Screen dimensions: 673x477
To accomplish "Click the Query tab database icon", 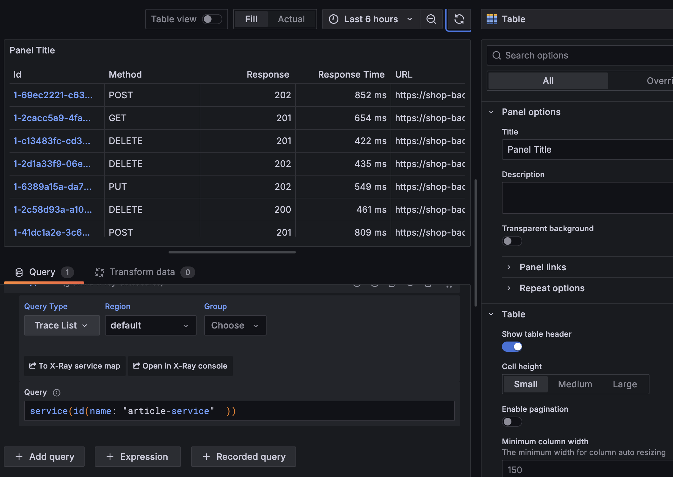I will (19, 272).
